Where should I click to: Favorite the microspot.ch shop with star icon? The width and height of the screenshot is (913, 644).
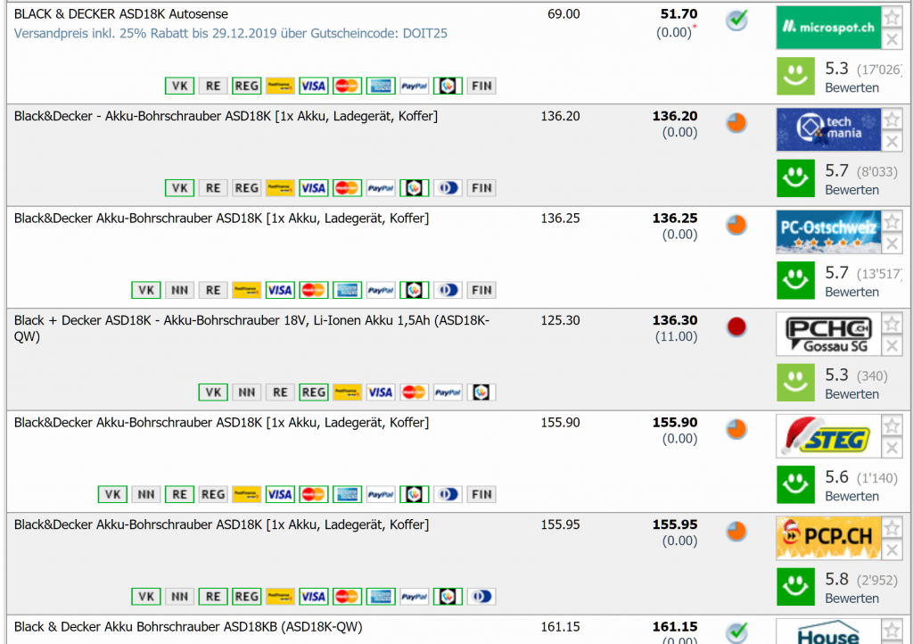(x=892, y=18)
